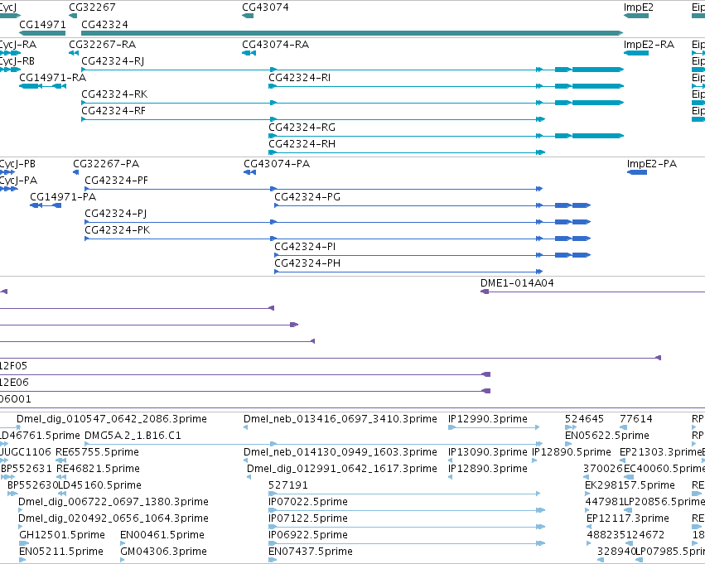Select the DME1-014A04 clone label
705x564 pixels.
point(517,283)
